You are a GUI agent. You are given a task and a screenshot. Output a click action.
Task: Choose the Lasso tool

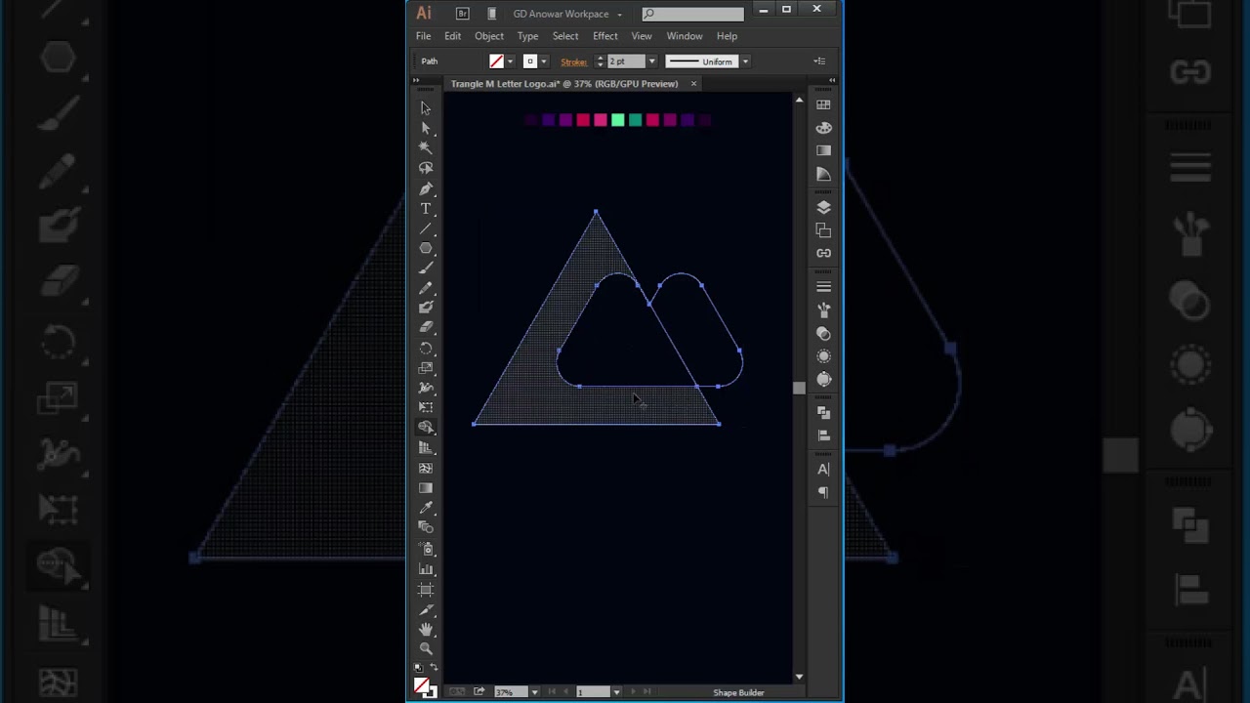click(x=426, y=168)
